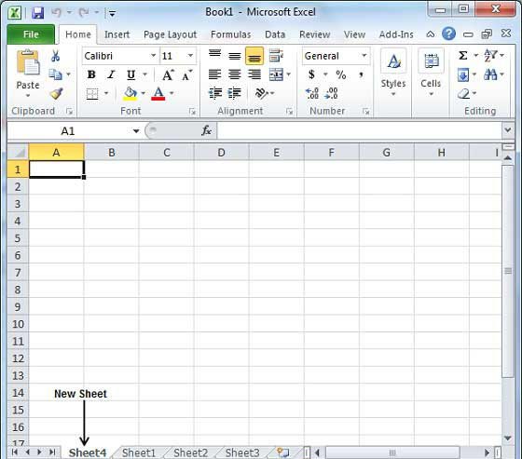Click the Insert Worksheet tab icon
Image resolution: width=522 pixels, height=459 pixels.
(283, 452)
